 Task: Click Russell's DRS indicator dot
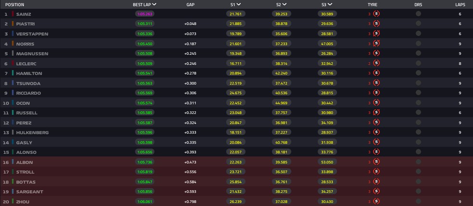pyautogui.click(x=418, y=113)
